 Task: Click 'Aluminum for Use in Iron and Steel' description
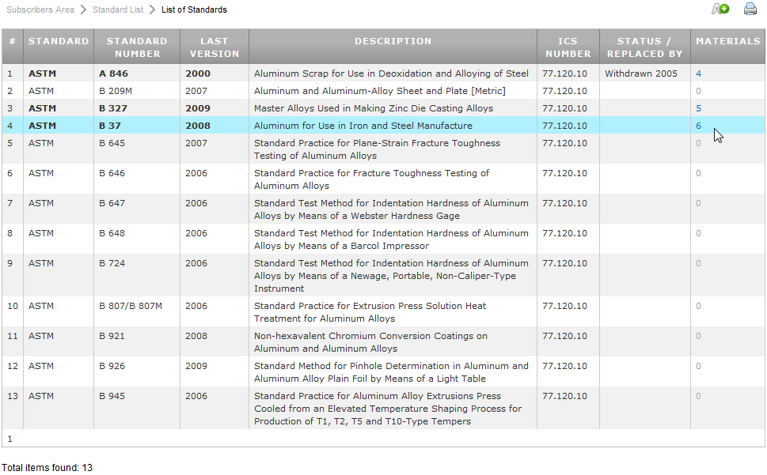[x=363, y=126]
